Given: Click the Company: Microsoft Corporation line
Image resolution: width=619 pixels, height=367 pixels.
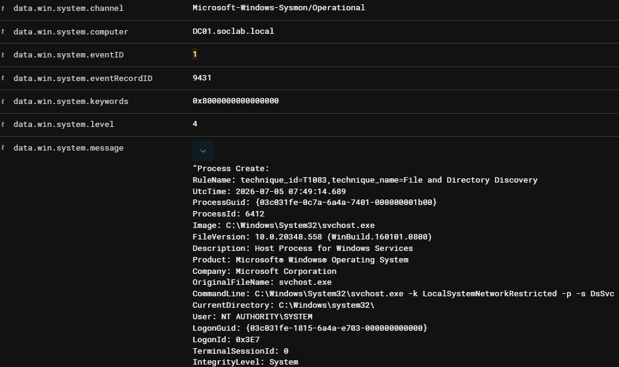Looking at the screenshot, I should pyautogui.click(x=264, y=271).
